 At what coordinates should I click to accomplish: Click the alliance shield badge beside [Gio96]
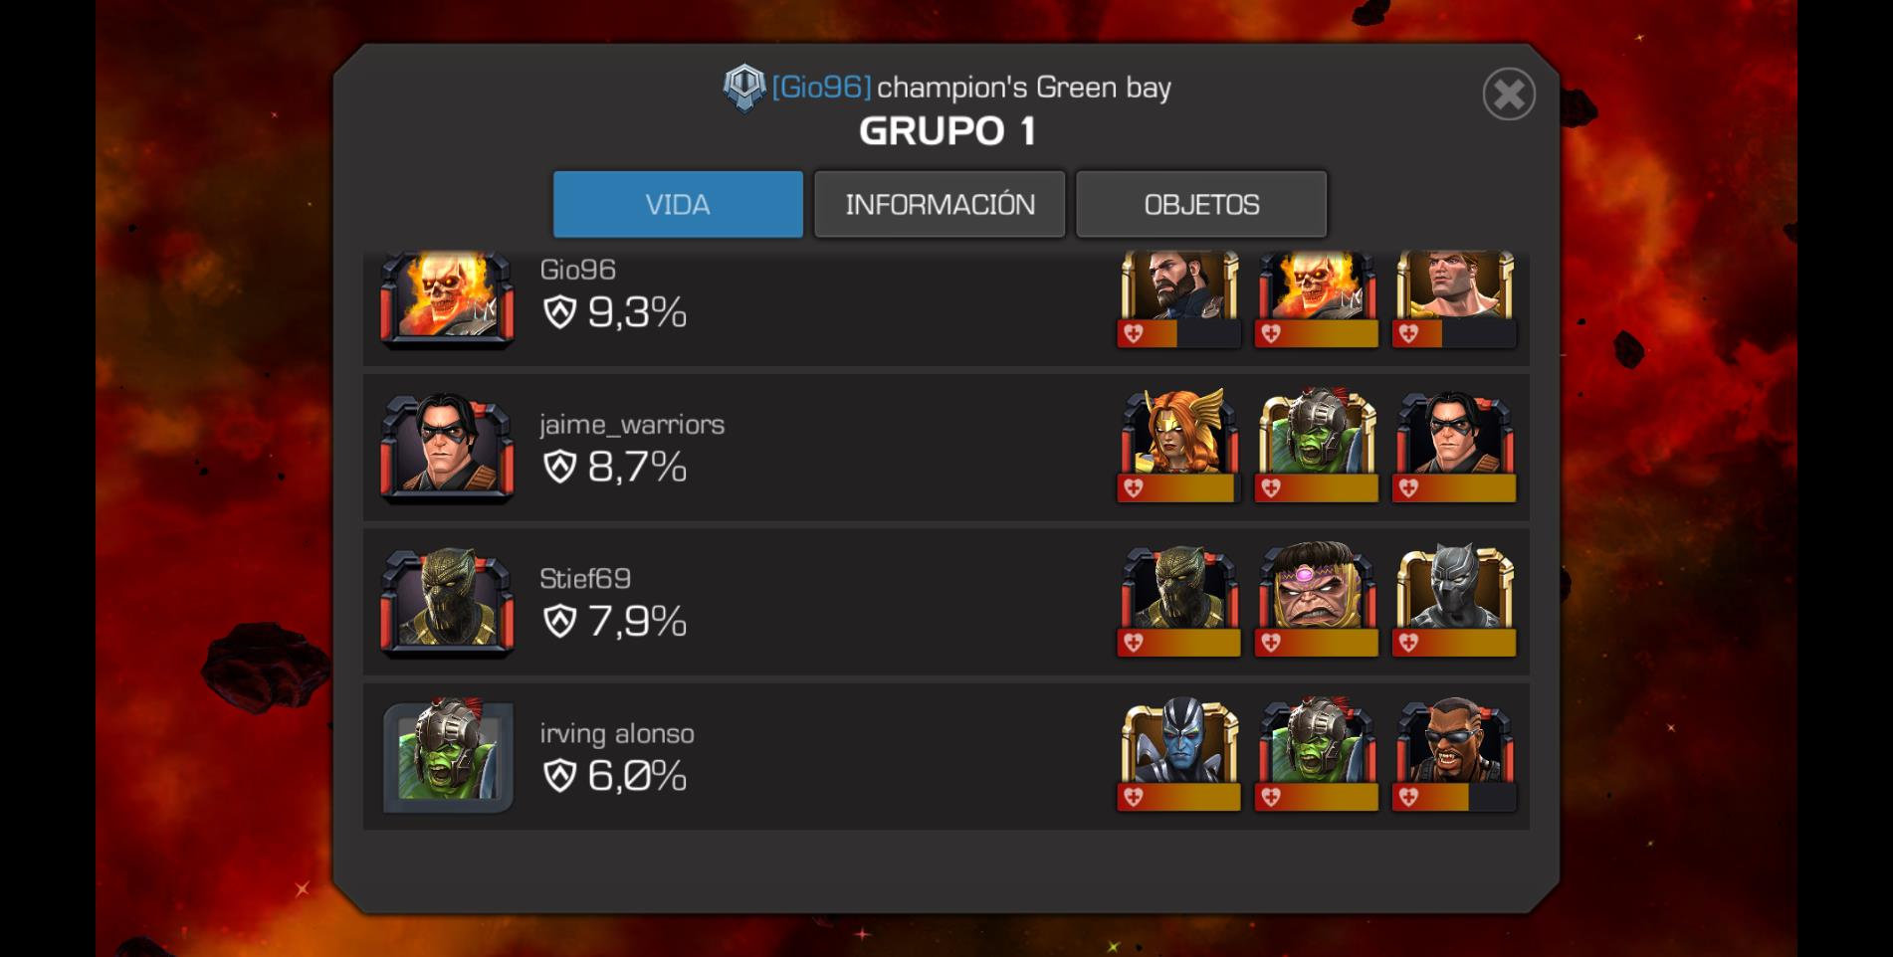(x=743, y=88)
